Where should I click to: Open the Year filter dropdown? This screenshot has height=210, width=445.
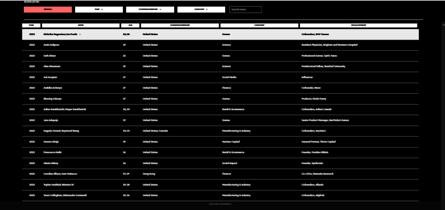[x=99, y=10]
